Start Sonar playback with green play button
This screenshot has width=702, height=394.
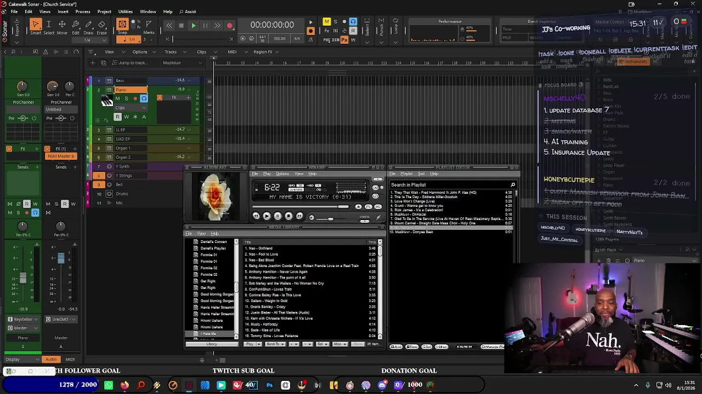193,26
